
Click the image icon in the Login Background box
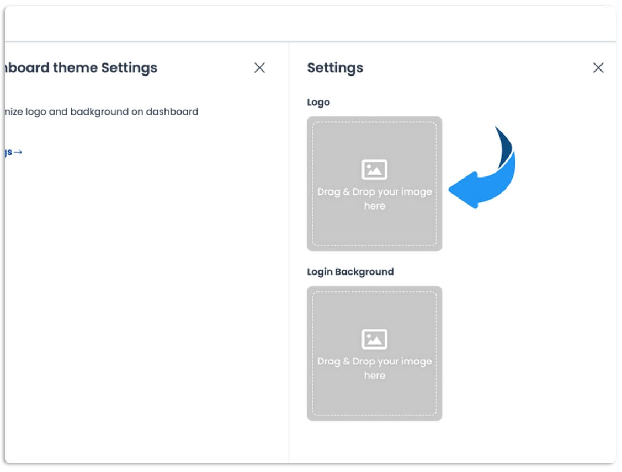point(374,339)
